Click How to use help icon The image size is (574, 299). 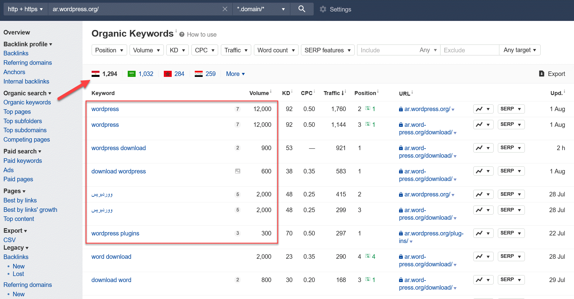(x=182, y=34)
